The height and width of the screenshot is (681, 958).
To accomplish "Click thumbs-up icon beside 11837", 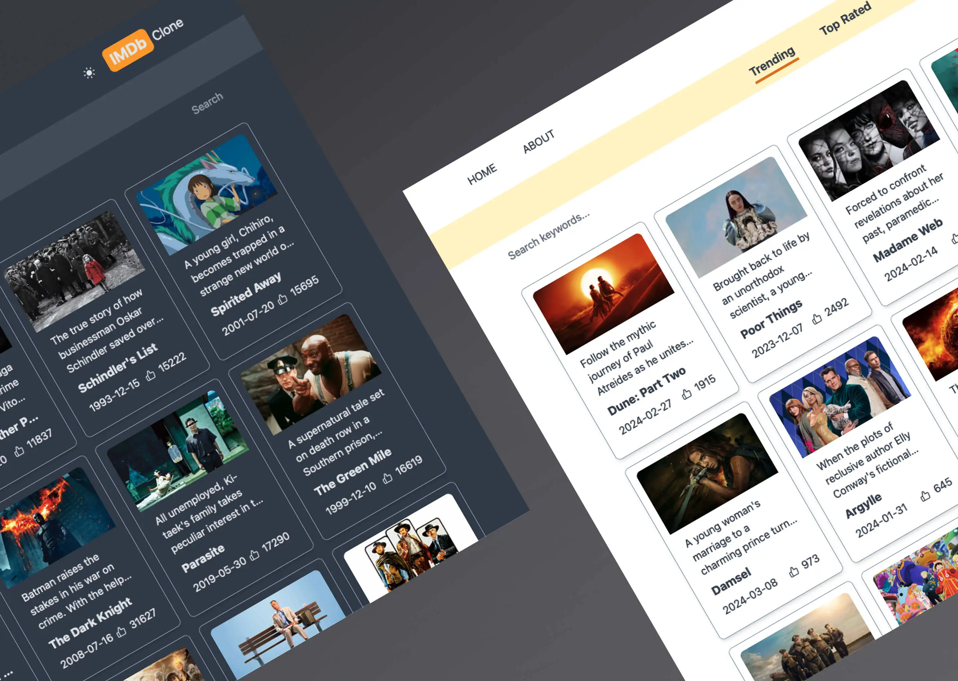I will (x=19, y=451).
